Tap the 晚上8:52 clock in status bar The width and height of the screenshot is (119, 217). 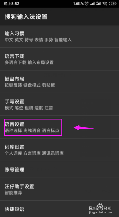click(11, 4)
